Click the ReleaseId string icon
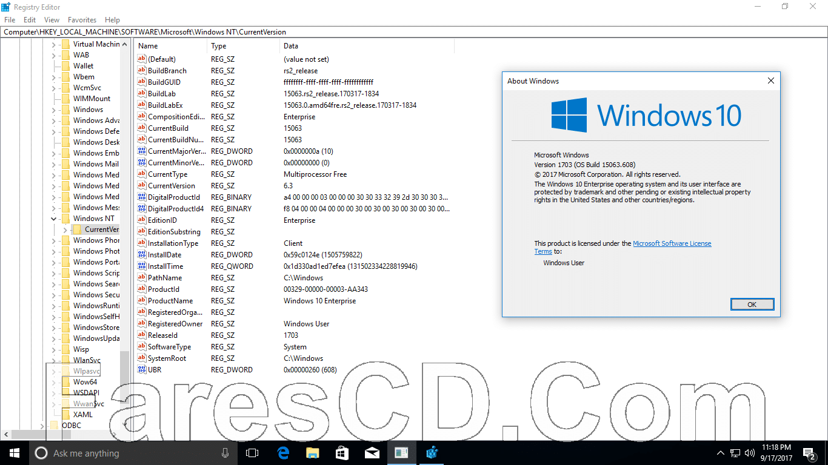 142,335
